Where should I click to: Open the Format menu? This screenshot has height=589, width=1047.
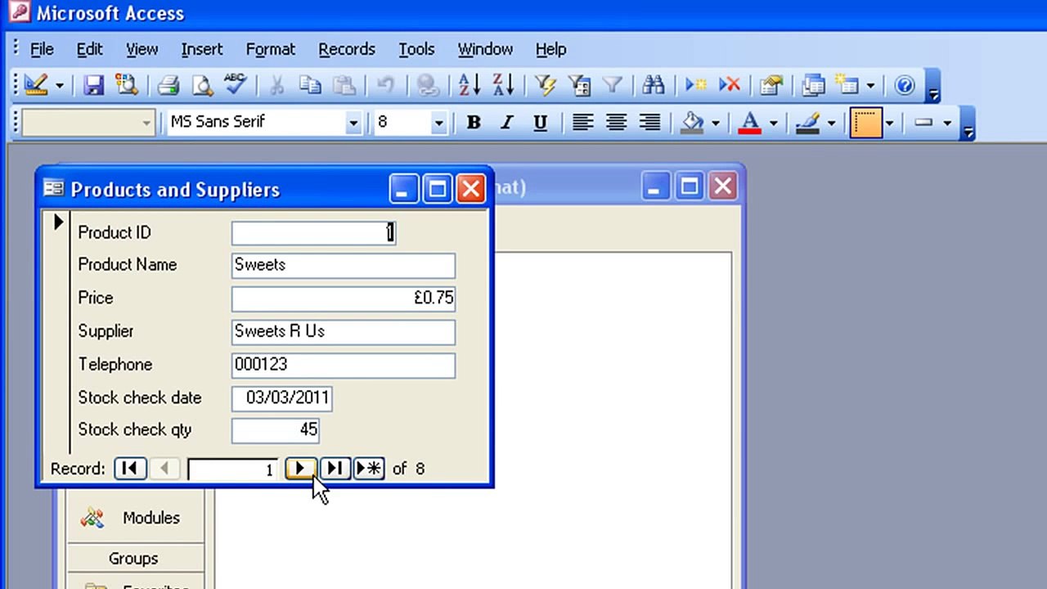point(271,49)
